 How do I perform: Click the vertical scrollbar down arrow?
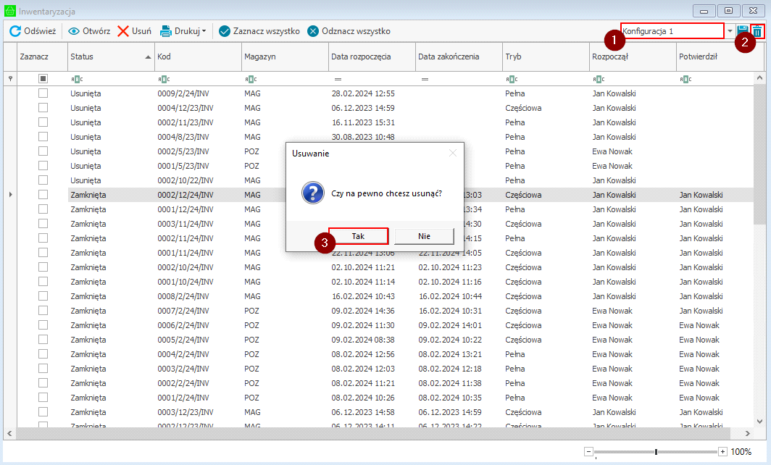(x=759, y=422)
